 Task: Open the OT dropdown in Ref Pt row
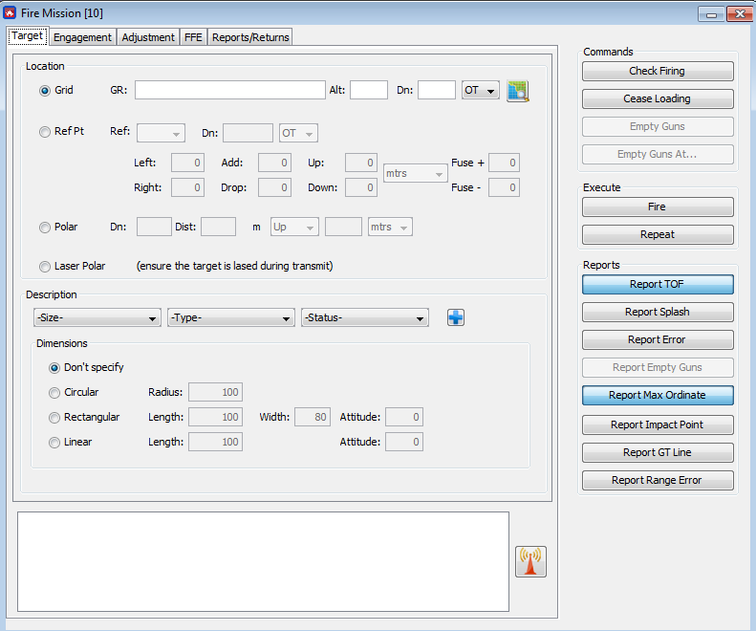click(298, 133)
